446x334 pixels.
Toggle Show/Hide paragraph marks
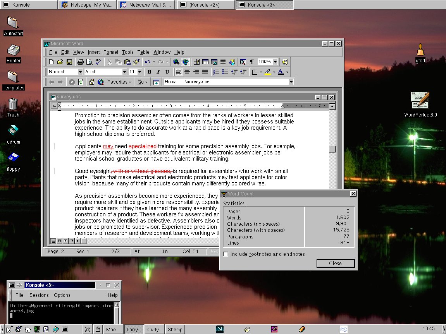coord(252,62)
